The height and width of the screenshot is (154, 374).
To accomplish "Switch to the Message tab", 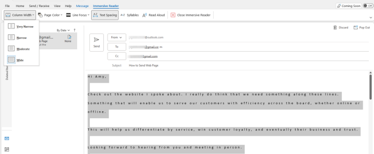I will (82, 6).
